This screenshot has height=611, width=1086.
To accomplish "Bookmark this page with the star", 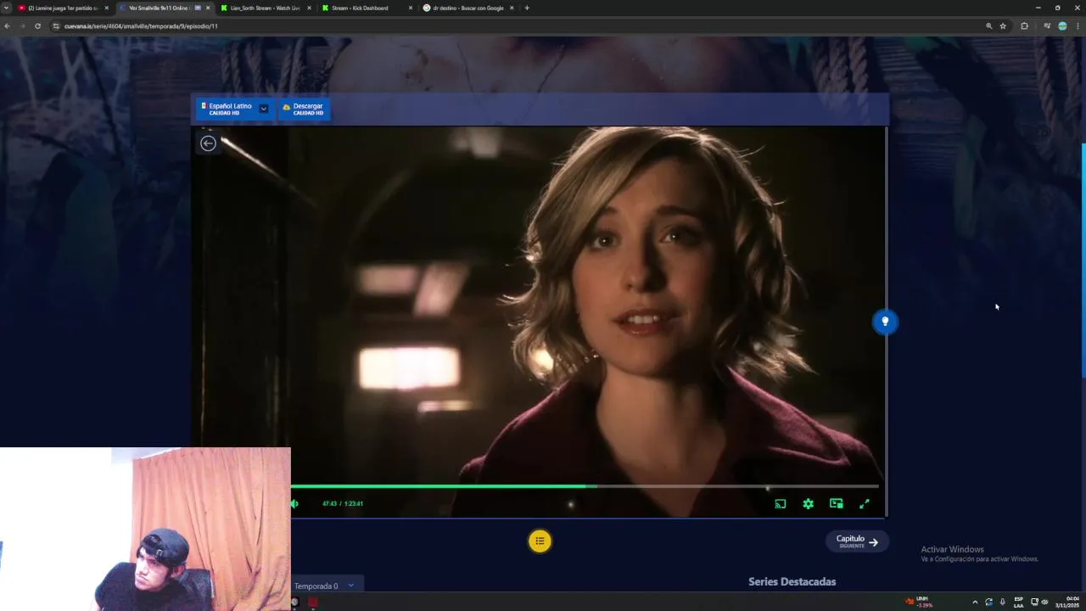I will click(1003, 26).
